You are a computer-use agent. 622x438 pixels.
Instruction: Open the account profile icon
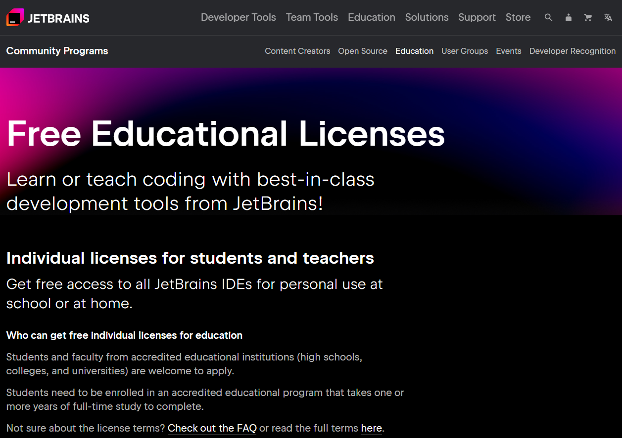[x=568, y=17]
